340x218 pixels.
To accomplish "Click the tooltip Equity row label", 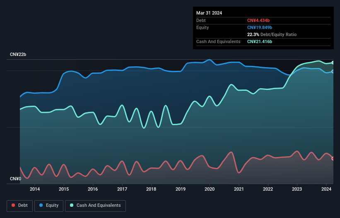I will (203, 27).
